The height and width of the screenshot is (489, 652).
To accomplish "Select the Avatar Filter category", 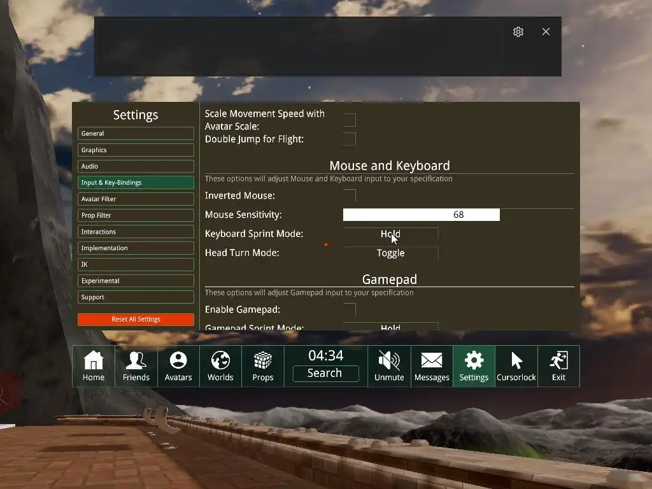I will 136,199.
